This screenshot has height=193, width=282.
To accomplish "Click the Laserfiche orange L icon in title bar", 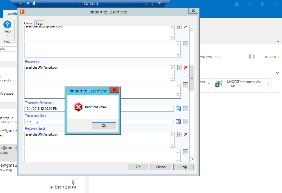I will pos(22,12).
